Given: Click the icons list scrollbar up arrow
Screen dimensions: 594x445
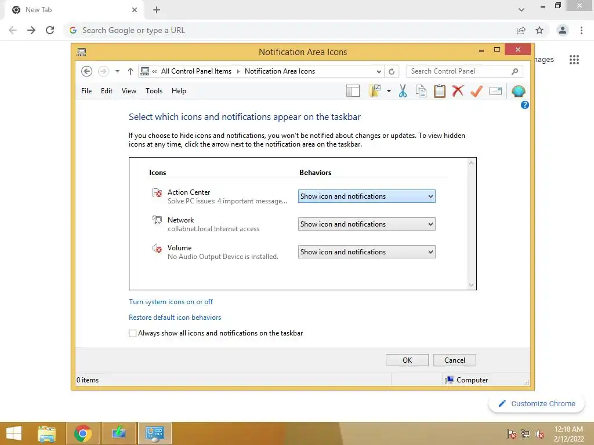Looking at the screenshot, I should pyautogui.click(x=471, y=163).
